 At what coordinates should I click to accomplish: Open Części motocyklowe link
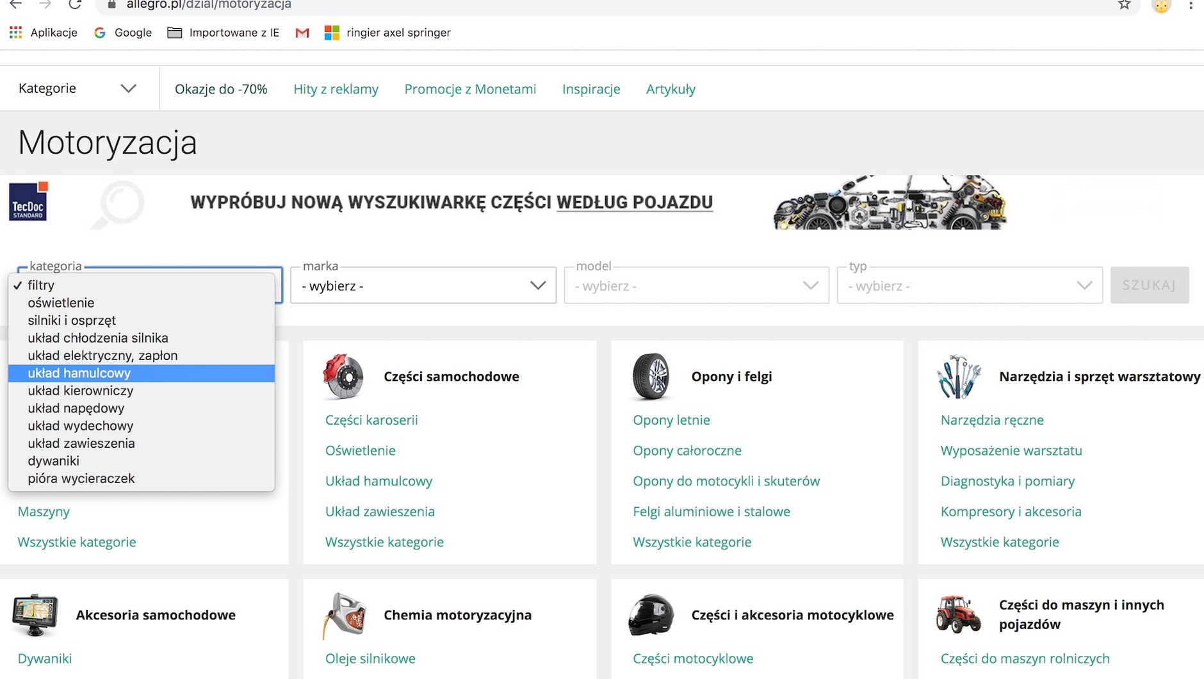[693, 659]
